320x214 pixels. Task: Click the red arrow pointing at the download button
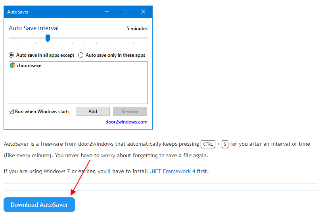coord(80,177)
